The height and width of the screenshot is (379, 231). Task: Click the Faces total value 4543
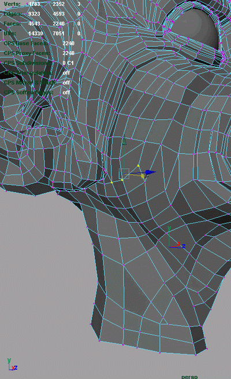click(35, 24)
